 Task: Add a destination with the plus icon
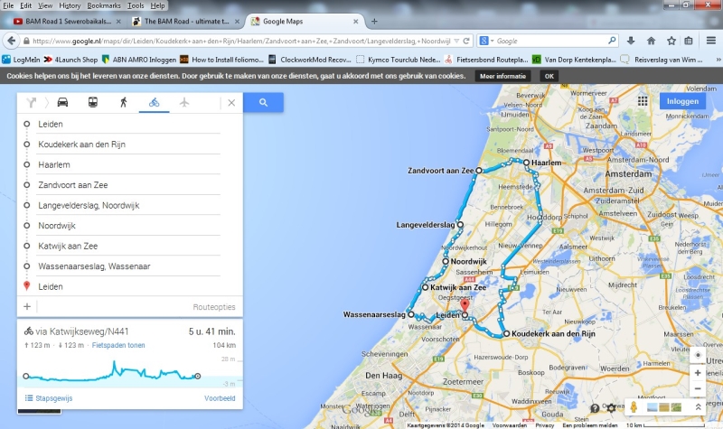click(27, 307)
